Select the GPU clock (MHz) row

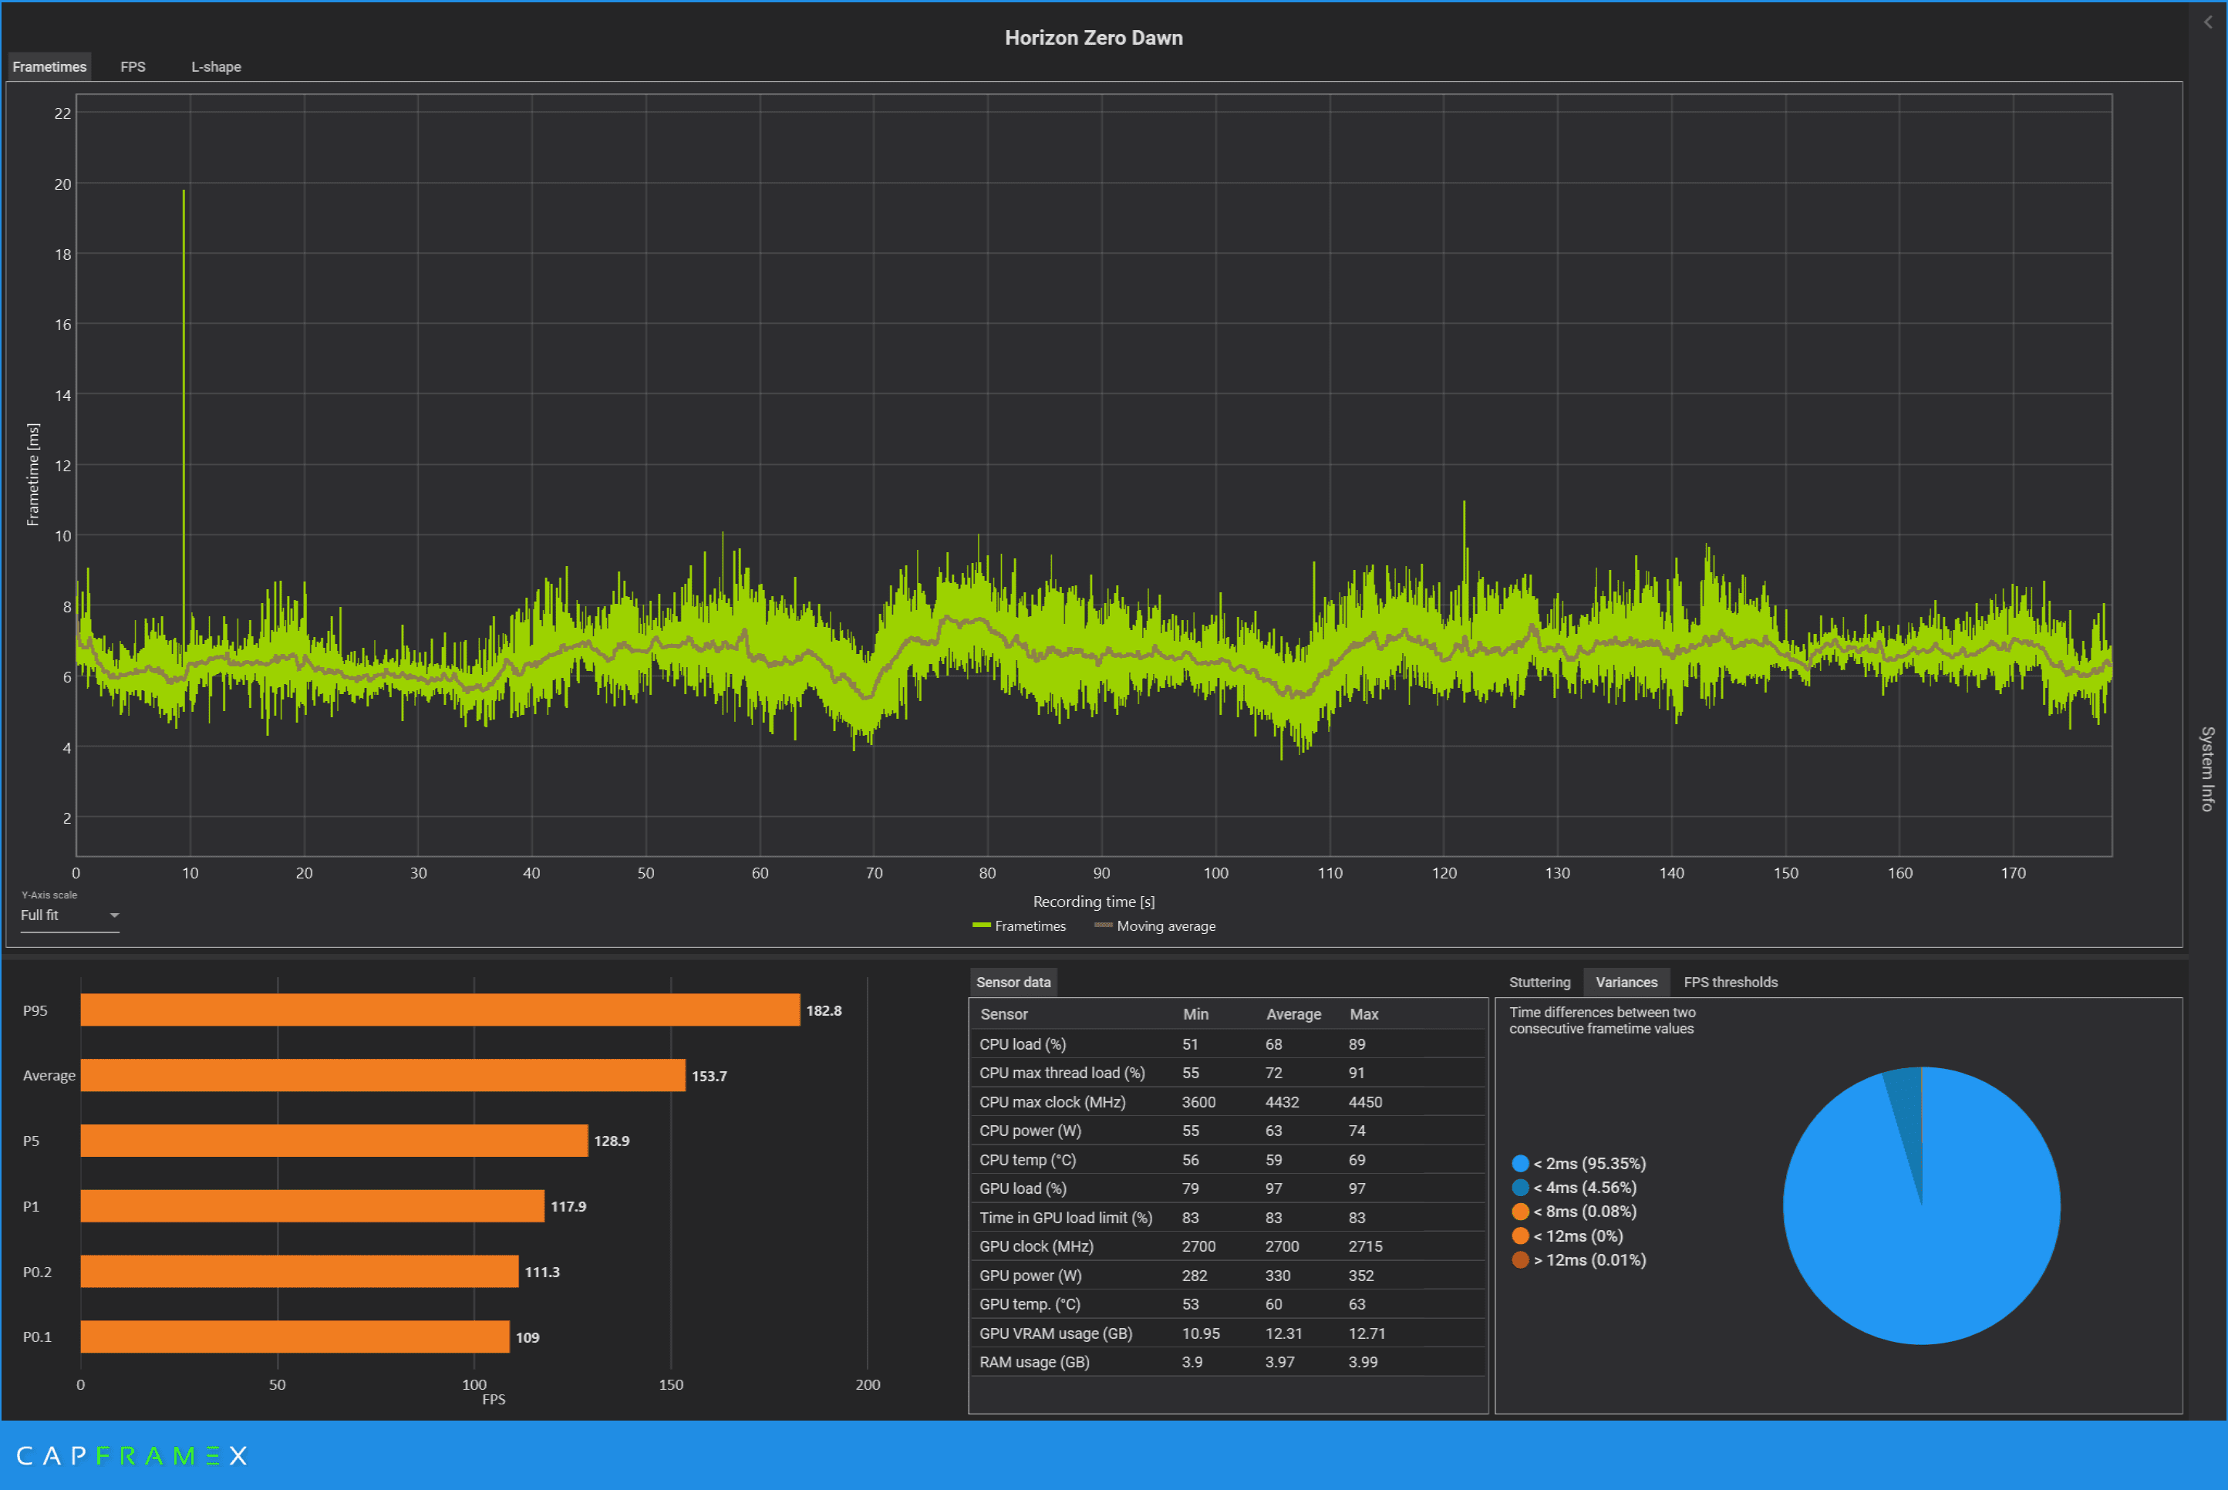click(x=1228, y=1247)
